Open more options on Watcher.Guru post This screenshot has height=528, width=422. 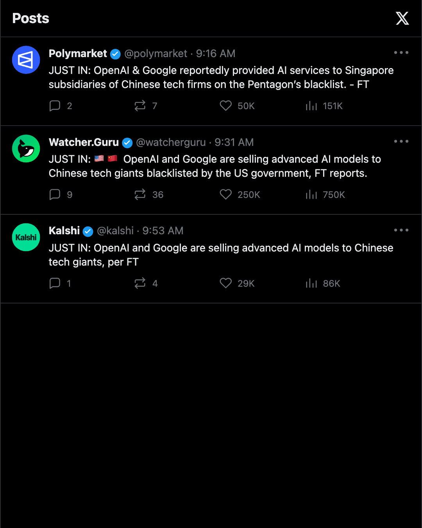[x=401, y=142]
